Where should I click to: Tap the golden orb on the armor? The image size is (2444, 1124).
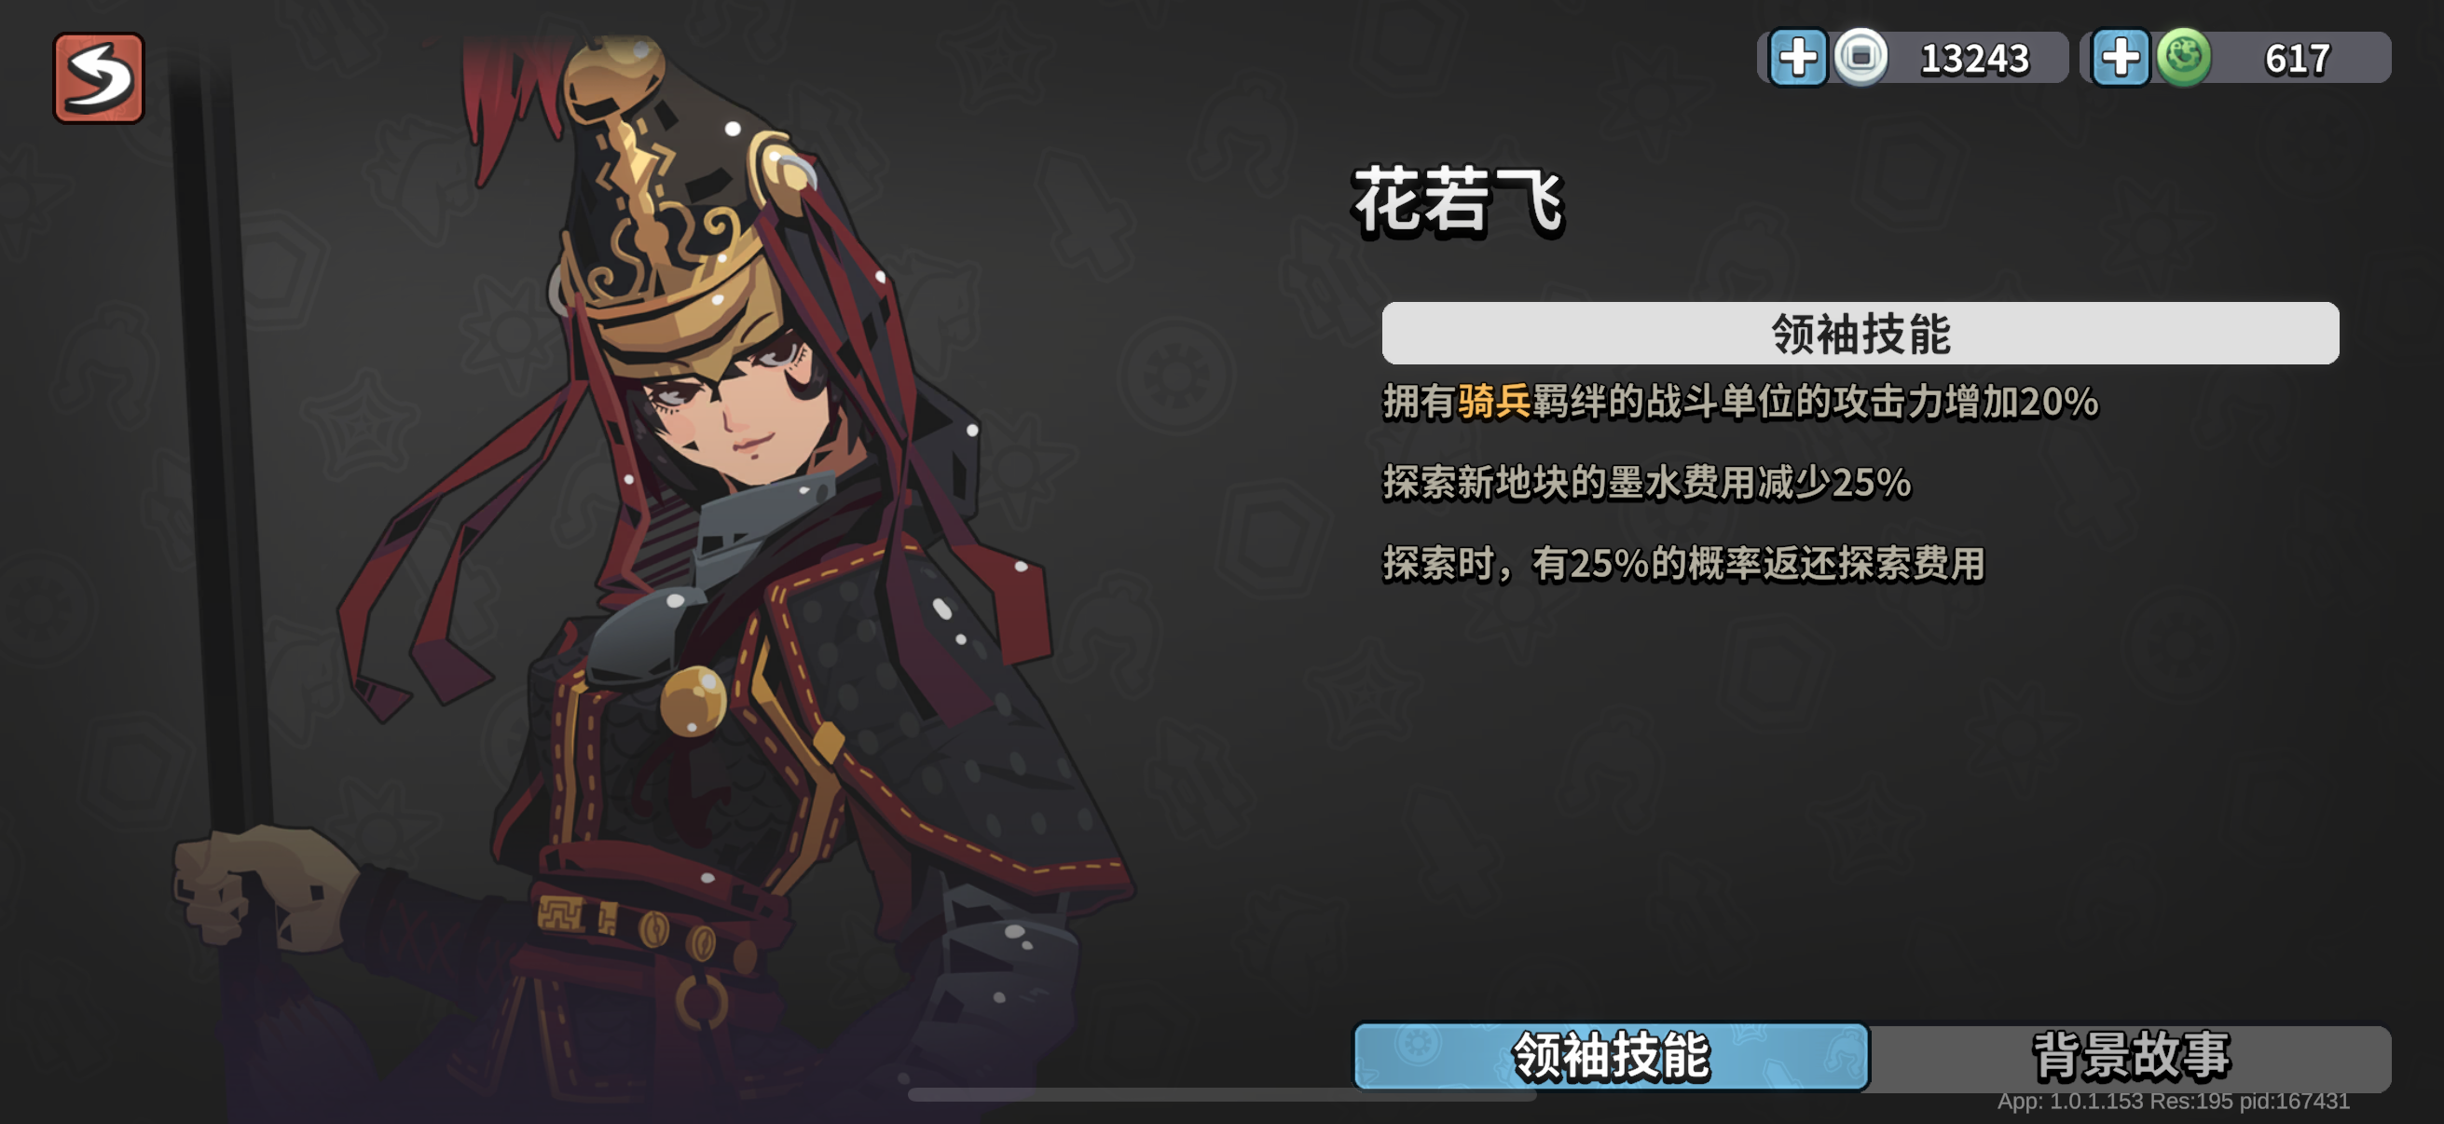tap(693, 700)
